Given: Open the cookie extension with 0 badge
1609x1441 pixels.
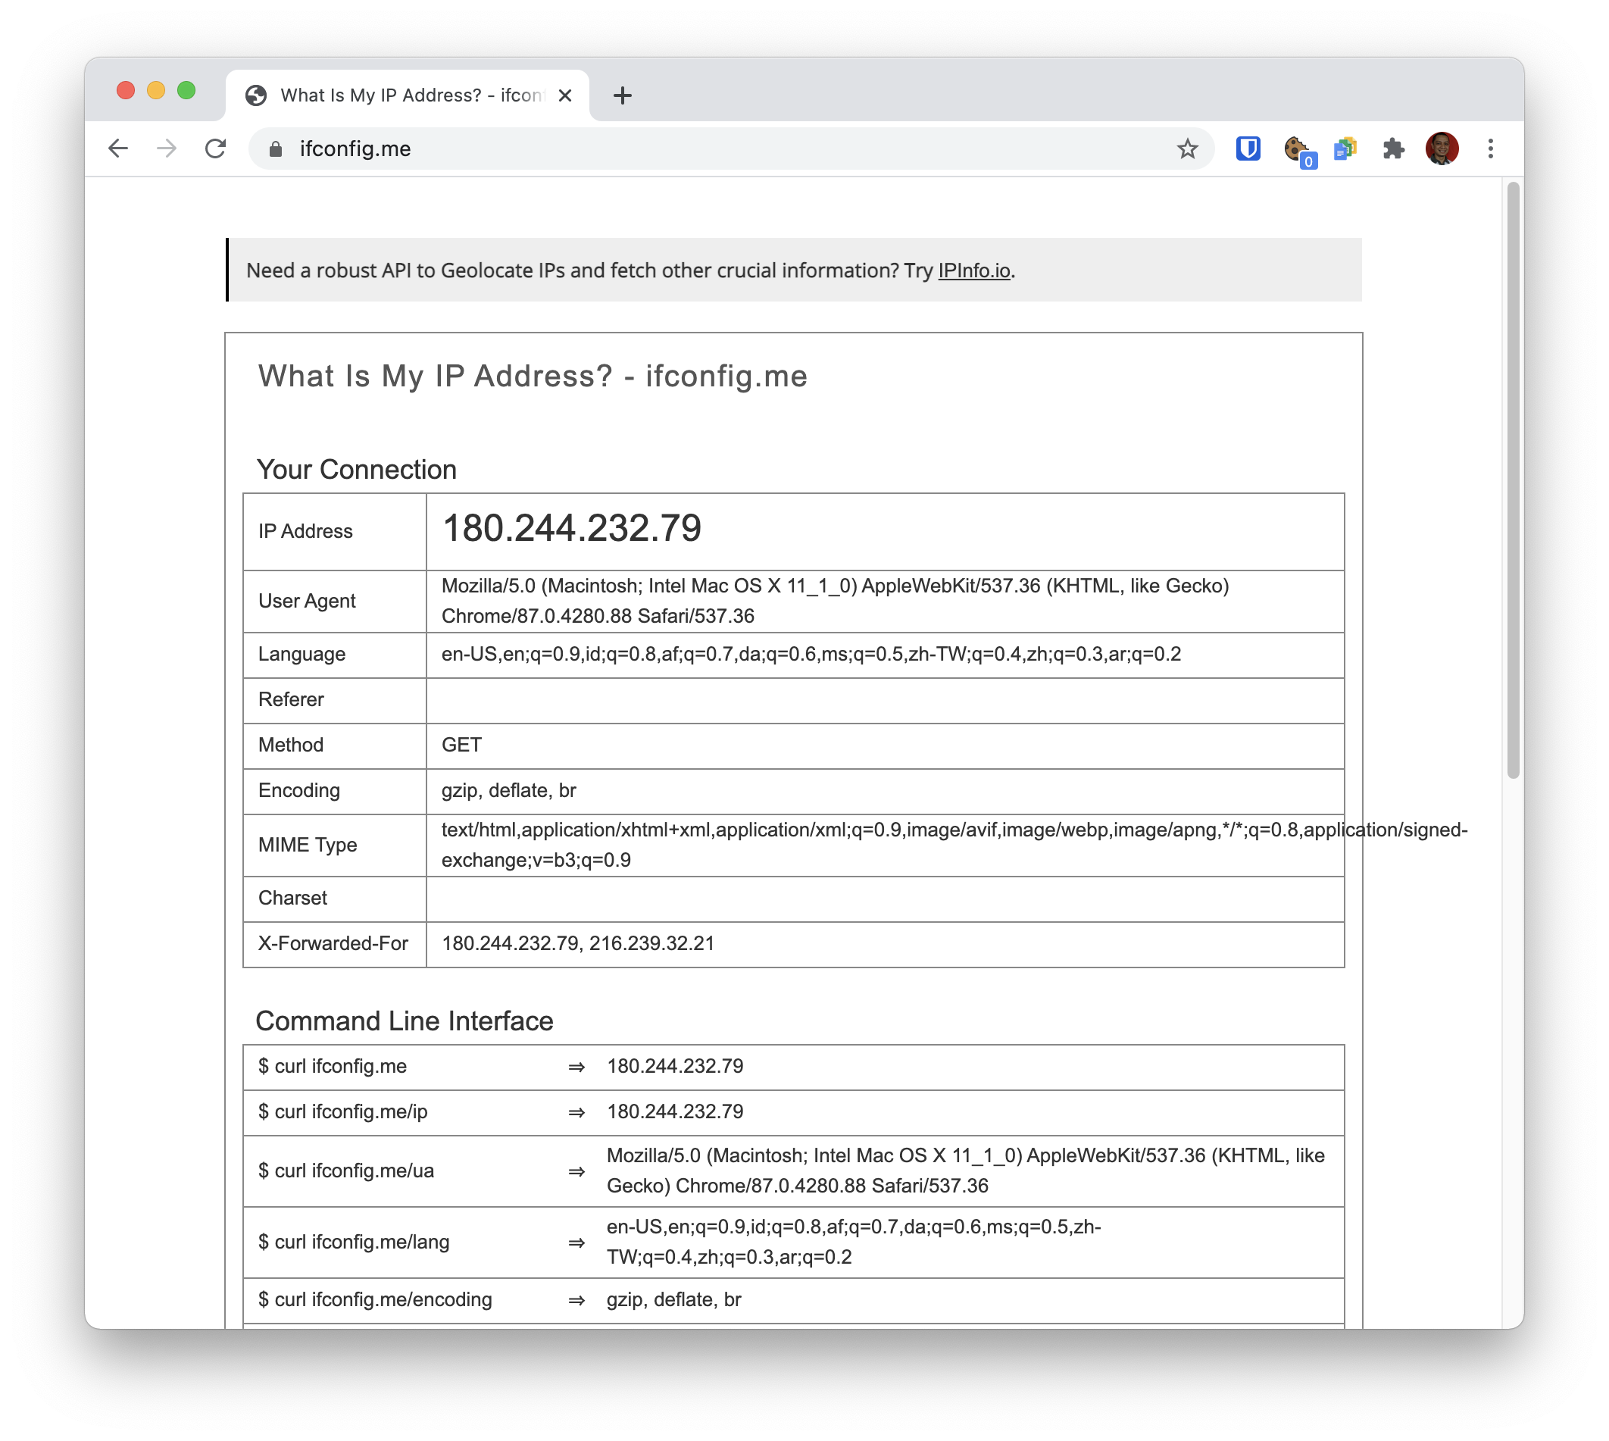Looking at the screenshot, I should 1298,151.
